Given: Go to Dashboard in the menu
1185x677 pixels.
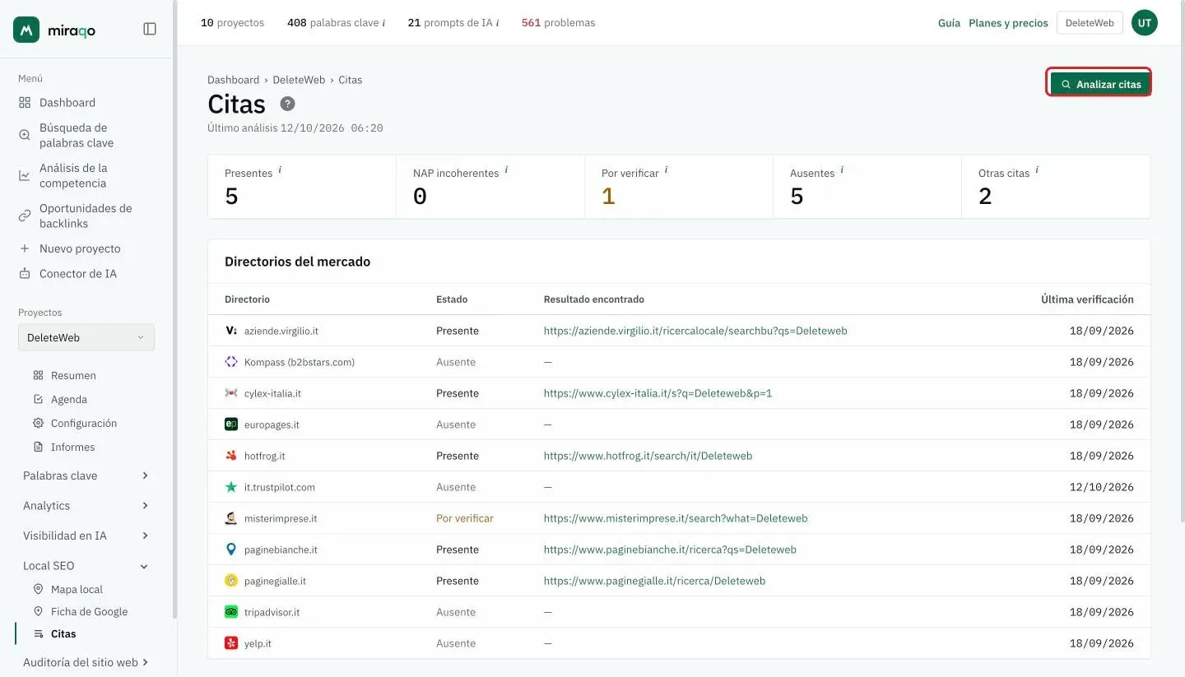Looking at the screenshot, I should pos(67,103).
